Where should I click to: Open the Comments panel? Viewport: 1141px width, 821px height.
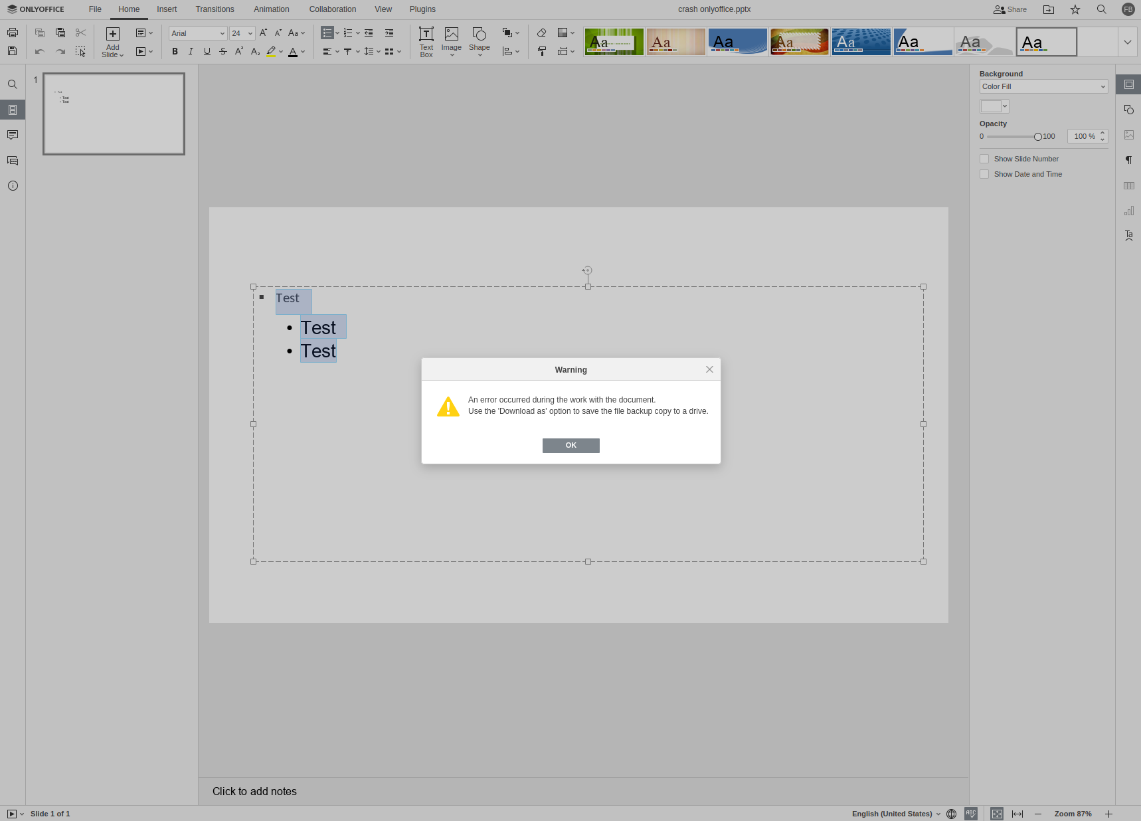tap(12, 135)
